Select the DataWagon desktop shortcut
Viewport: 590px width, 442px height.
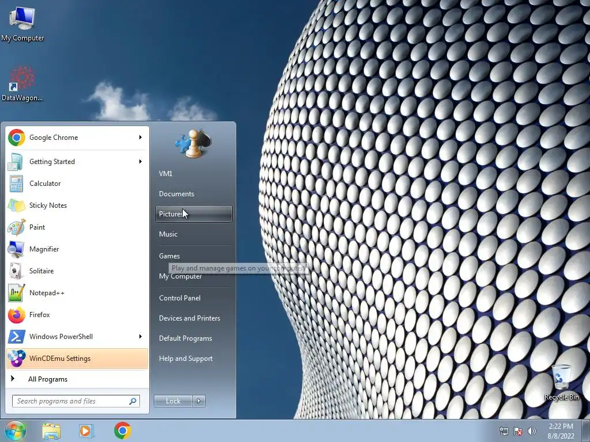coord(22,84)
